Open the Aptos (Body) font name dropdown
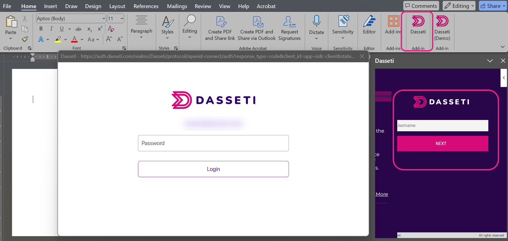The width and height of the screenshot is (508, 241). 104,19
